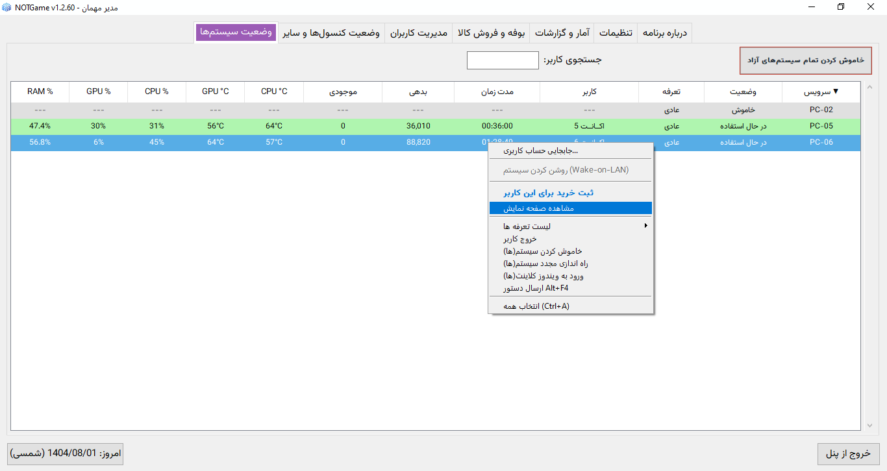887x471 pixels.
Task: Select 'مشاهده صفحه نمایش' from the context menu
Action: [x=570, y=208]
